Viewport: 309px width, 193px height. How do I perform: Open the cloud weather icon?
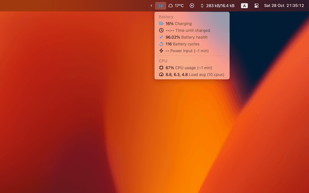coord(170,6)
